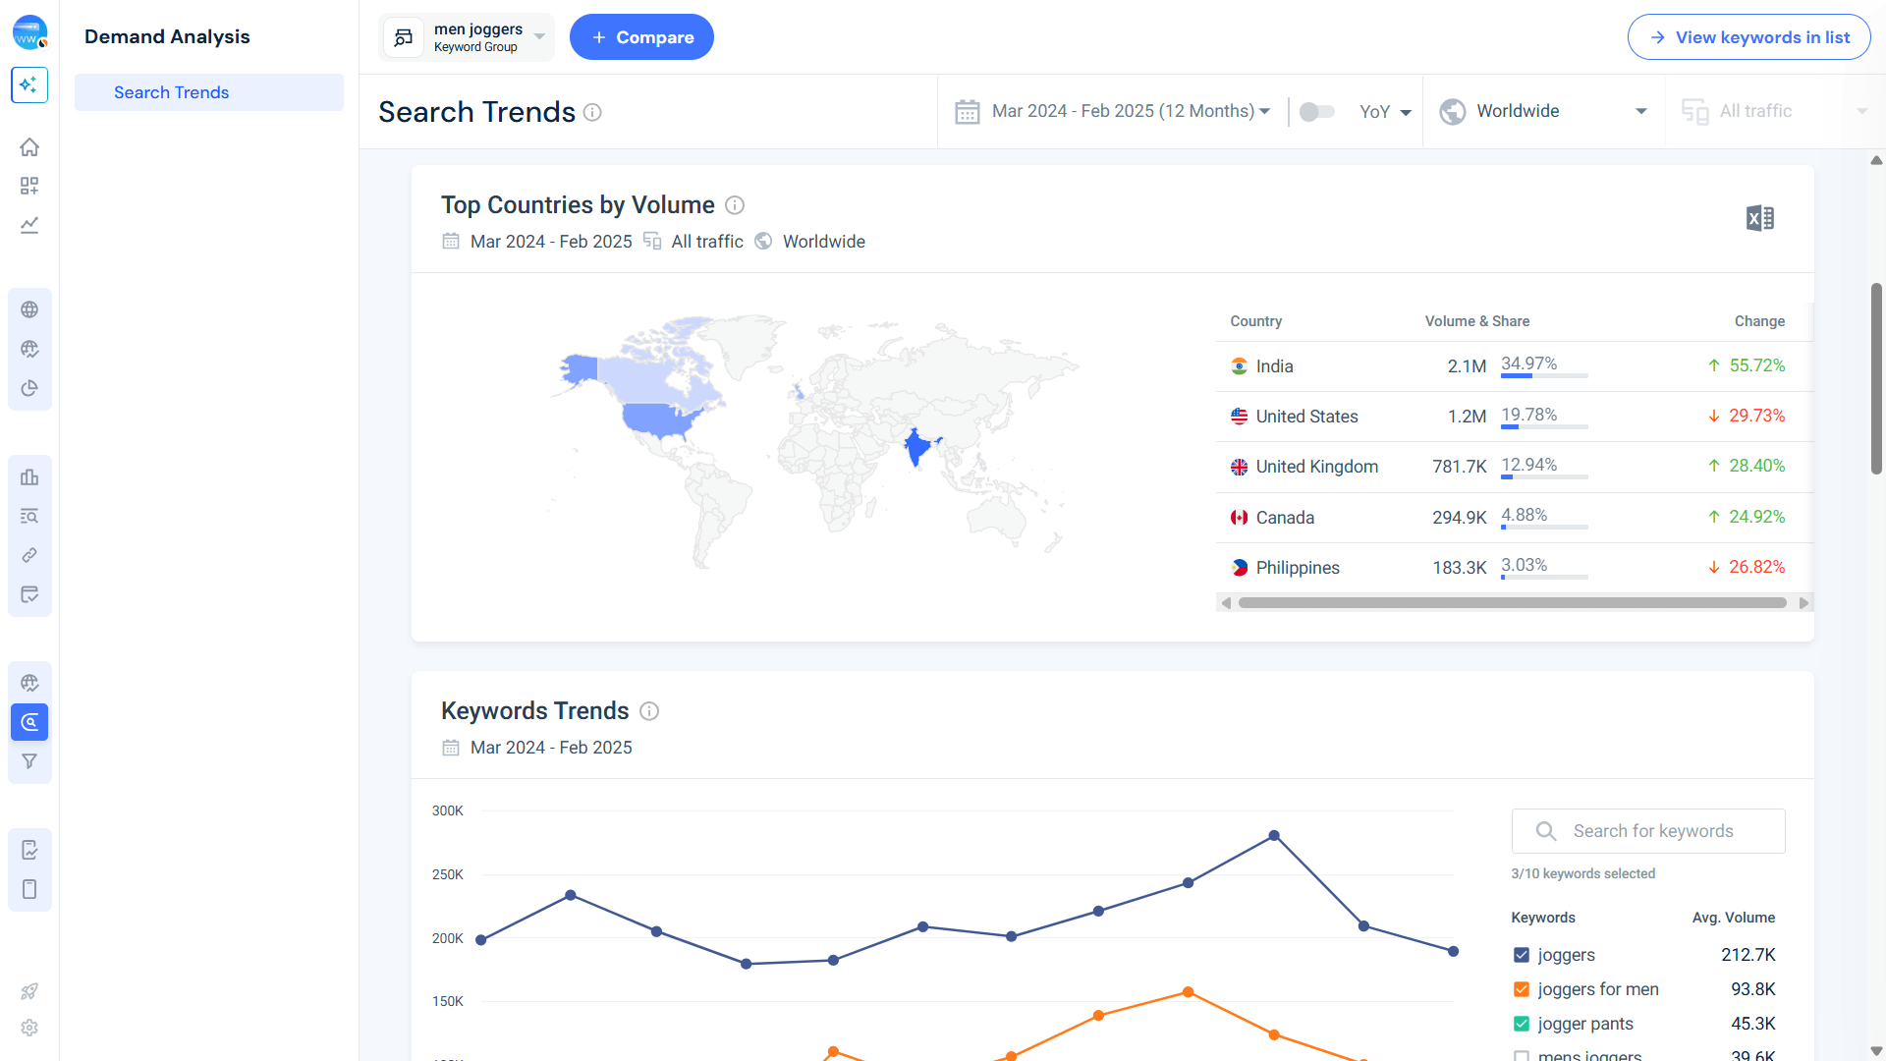The image size is (1886, 1061).
Task: Open the AI assistant sparkles icon
Action: 29,85
